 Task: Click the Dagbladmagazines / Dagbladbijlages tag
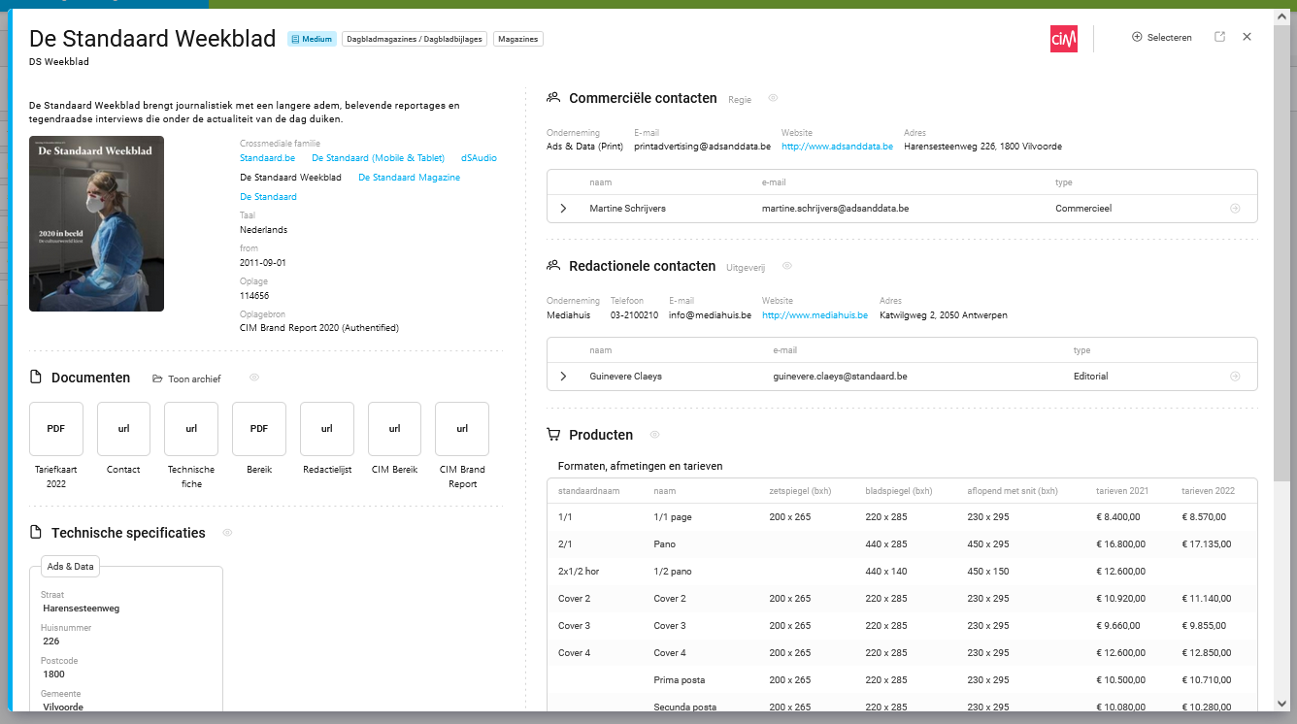click(414, 40)
